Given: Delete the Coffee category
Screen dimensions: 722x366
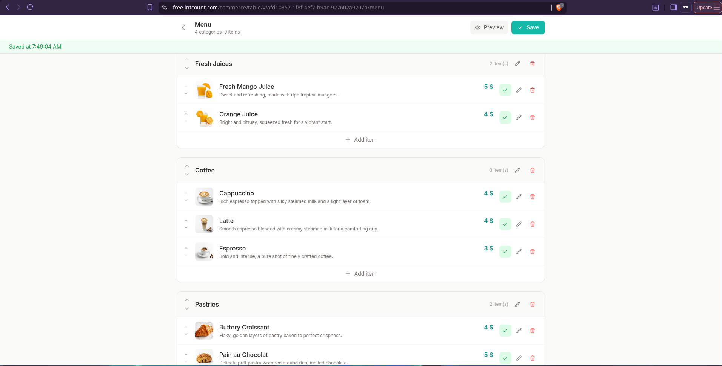Looking at the screenshot, I should click(x=533, y=170).
